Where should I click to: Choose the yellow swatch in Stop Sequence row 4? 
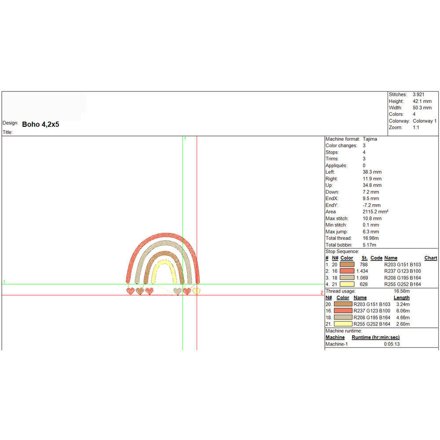click(x=347, y=284)
